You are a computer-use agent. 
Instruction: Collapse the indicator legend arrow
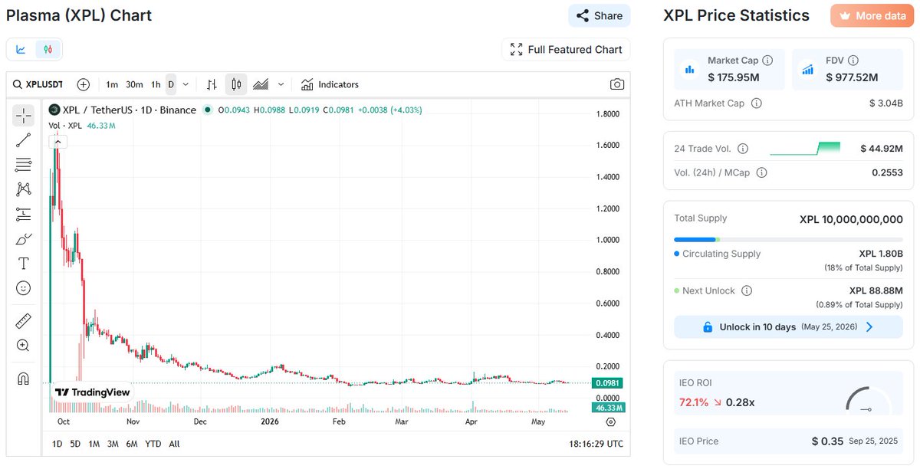tap(58, 142)
